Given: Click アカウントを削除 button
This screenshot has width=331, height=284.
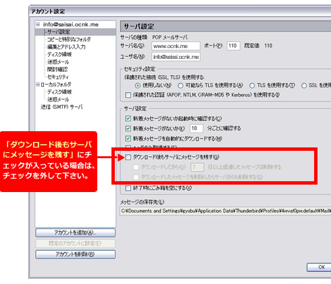Looking at the screenshot, I should (x=75, y=254).
